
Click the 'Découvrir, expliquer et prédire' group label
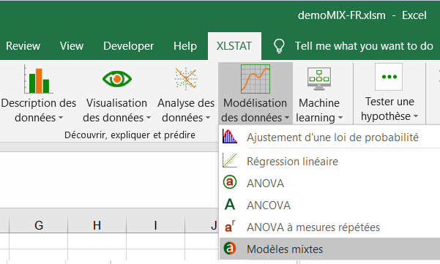click(x=130, y=135)
